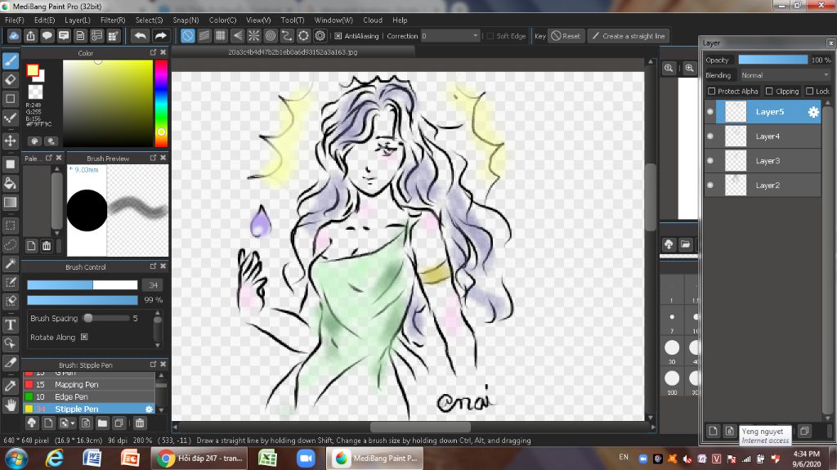This screenshot has width=837, height=470.
Task: Click the layer Opacity slider
Action: 773,60
